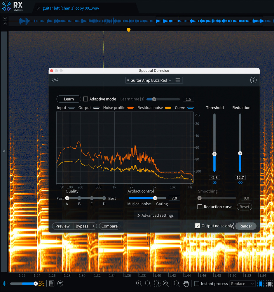Close the Spectral De-noise window
The height and width of the screenshot is (292, 274).
point(52,71)
